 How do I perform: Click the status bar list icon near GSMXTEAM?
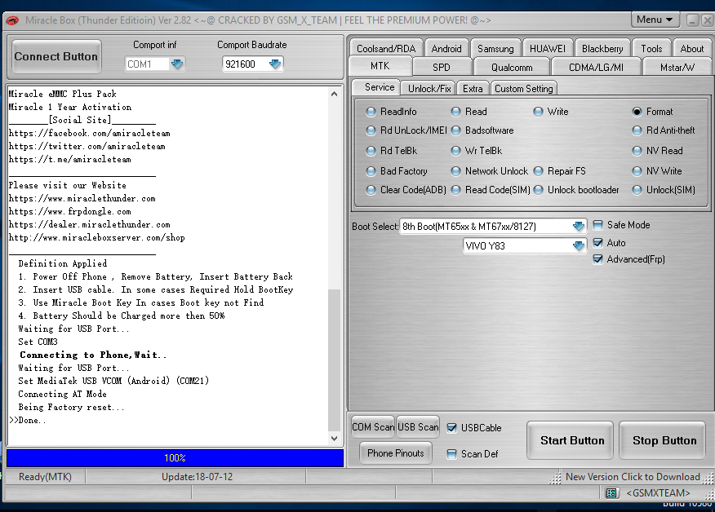(x=611, y=493)
